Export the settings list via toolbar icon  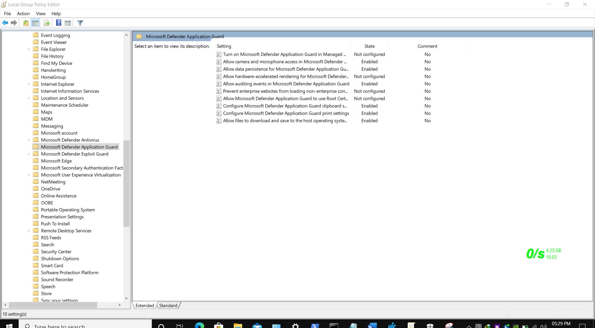(46, 23)
